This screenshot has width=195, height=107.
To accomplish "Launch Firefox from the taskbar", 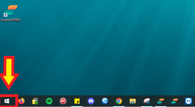I will [x=21, y=101].
